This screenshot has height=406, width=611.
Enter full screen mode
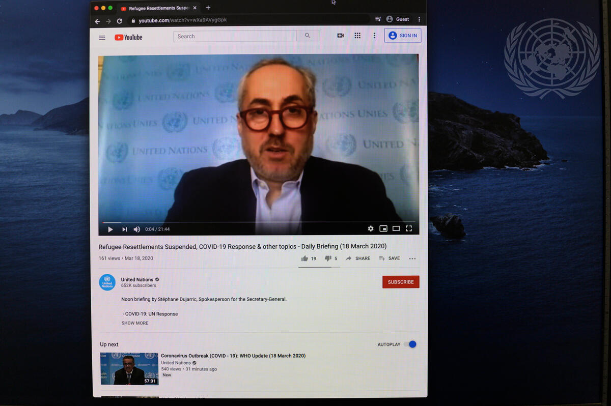(409, 229)
